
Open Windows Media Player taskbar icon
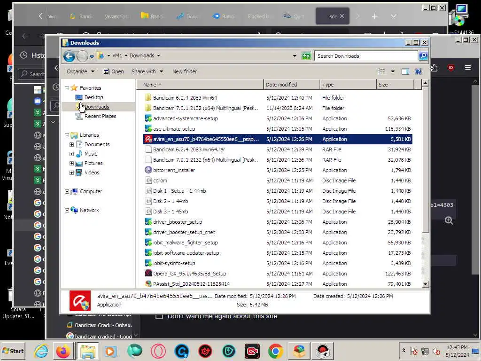110,351
